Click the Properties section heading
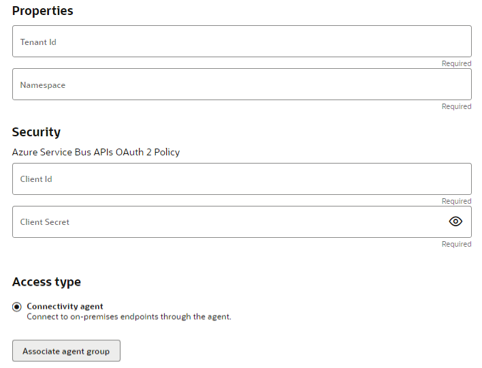This screenshot has height=368, width=482. pos(42,11)
